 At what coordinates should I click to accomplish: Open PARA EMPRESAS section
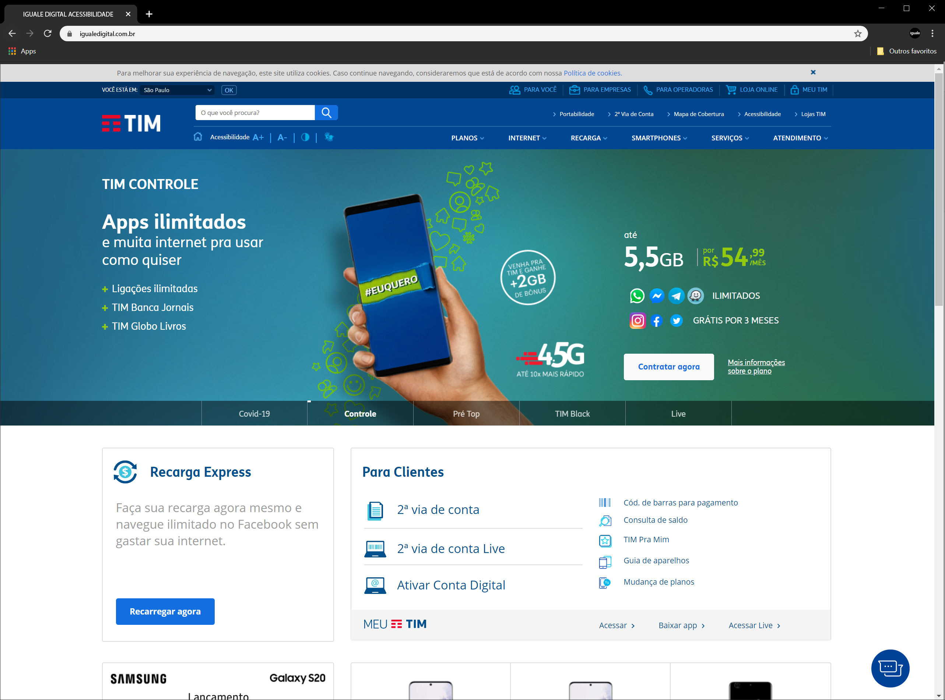pyautogui.click(x=600, y=90)
